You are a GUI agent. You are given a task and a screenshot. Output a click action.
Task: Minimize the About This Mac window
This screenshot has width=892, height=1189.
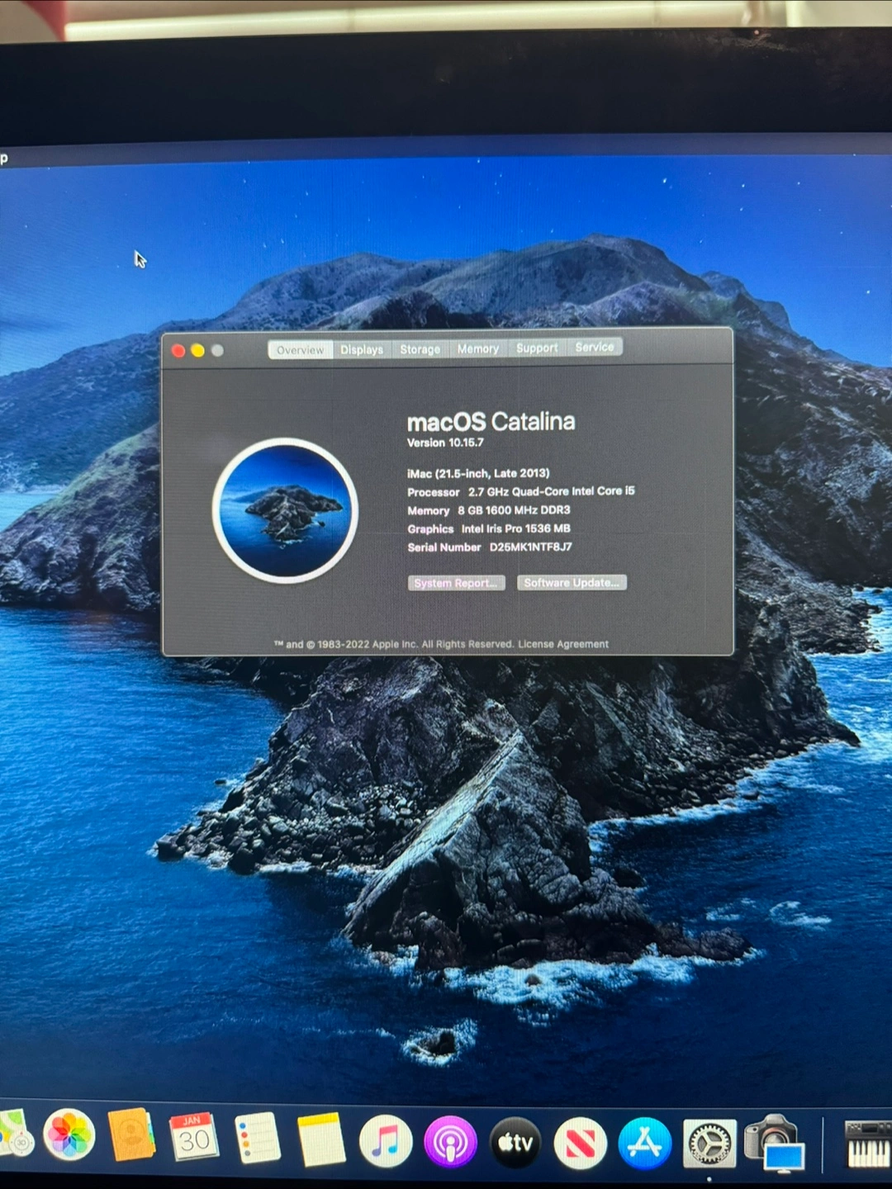[197, 351]
